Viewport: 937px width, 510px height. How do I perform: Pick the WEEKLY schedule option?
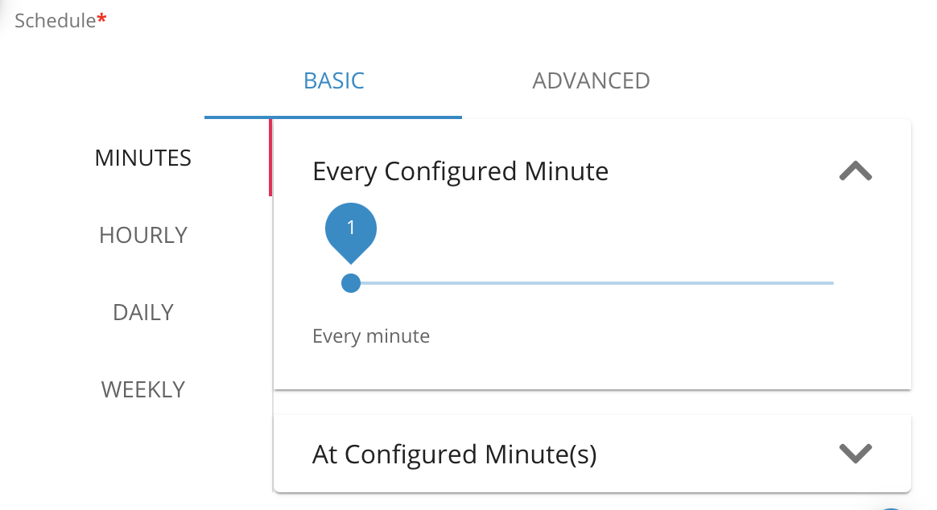click(x=143, y=389)
